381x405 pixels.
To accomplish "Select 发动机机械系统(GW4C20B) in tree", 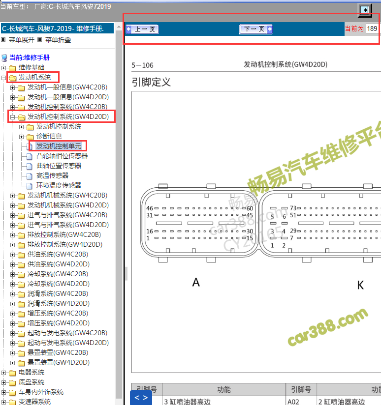I will tap(67, 196).
